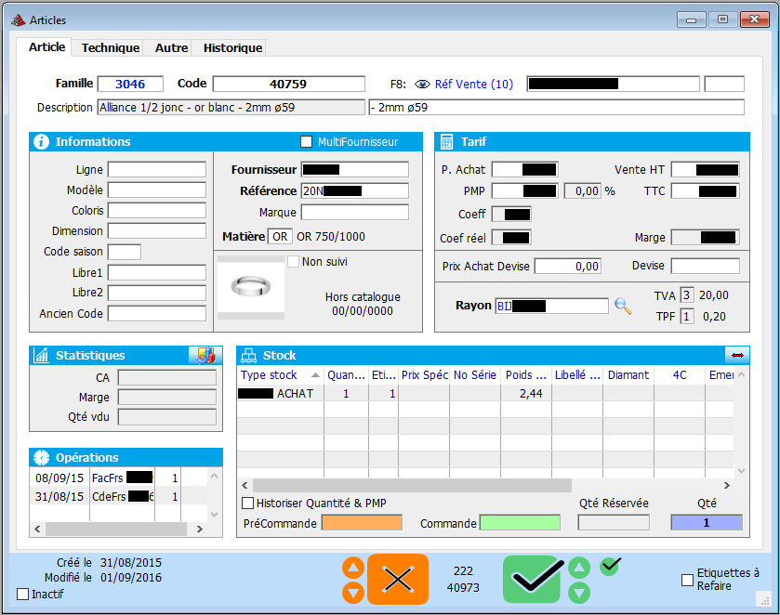This screenshot has height=615, width=780.
Task: Click the TPF code field showing 1
Action: pos(687,316)
